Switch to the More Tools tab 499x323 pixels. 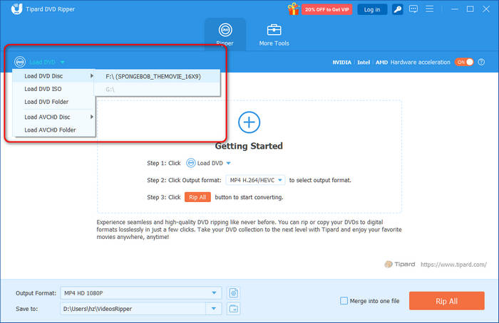(274, 35)
